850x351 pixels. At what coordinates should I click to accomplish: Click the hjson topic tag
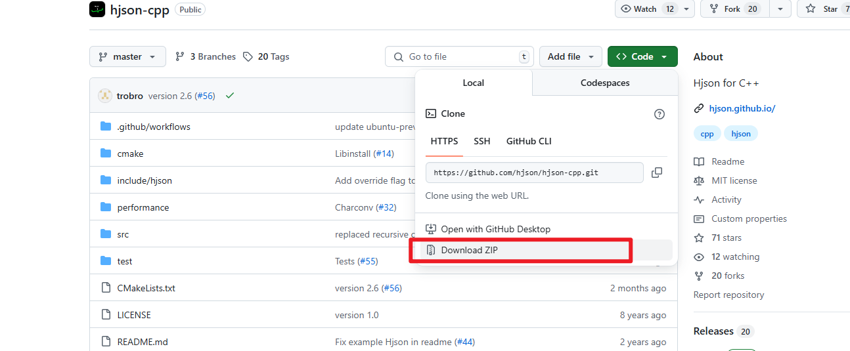pyautogui.click(x=741, y=134)
